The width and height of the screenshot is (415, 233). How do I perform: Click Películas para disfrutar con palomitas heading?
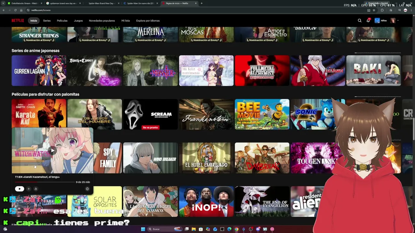tap(45, 94)
